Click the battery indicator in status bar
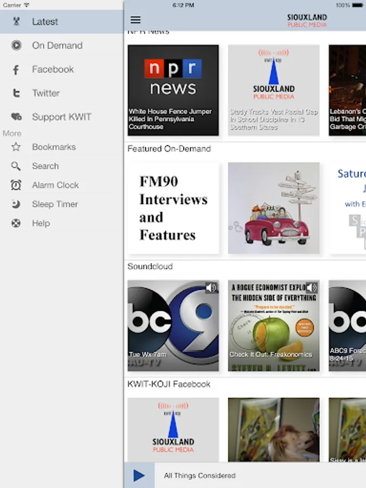 [x=357, y=5]
